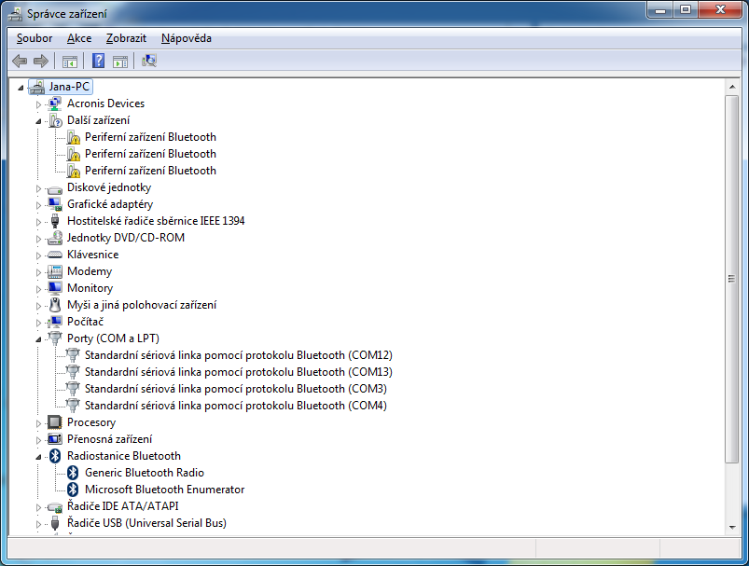Click the Řadiče USB plug icon
This screenshot has width=749, height=566.
coord(55,523)
